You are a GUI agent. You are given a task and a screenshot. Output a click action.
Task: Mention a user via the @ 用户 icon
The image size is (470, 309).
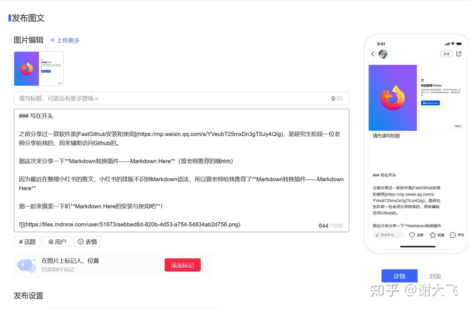pyautogui.click(x=57, y=241)
